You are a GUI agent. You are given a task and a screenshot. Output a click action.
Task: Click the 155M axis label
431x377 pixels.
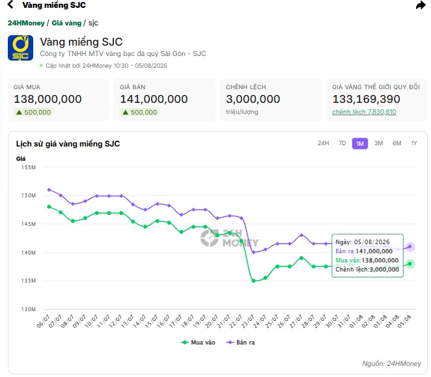point(29,167)
